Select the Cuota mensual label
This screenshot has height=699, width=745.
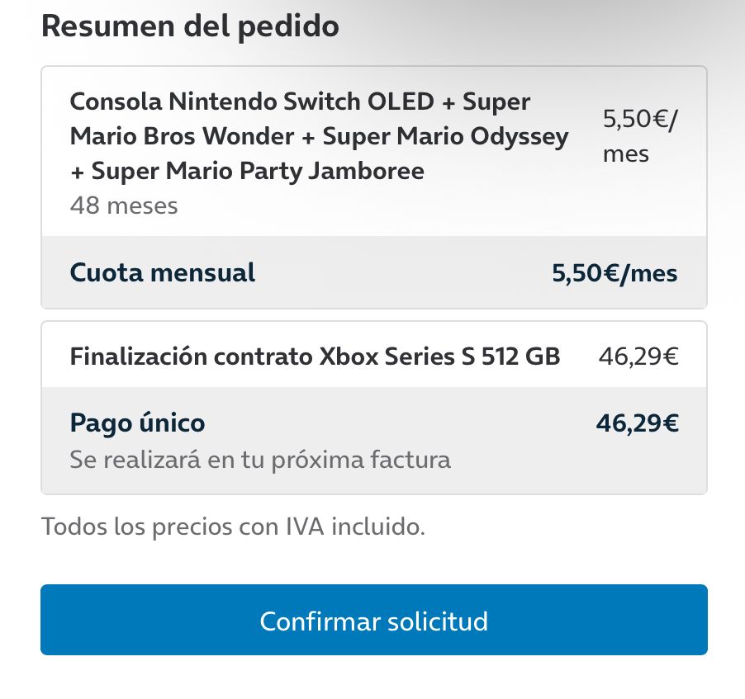tap(163, 272)
